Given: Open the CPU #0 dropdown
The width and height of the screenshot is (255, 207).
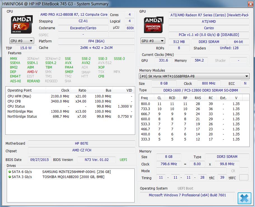Looking at the screenshot, I should [22, 41].
